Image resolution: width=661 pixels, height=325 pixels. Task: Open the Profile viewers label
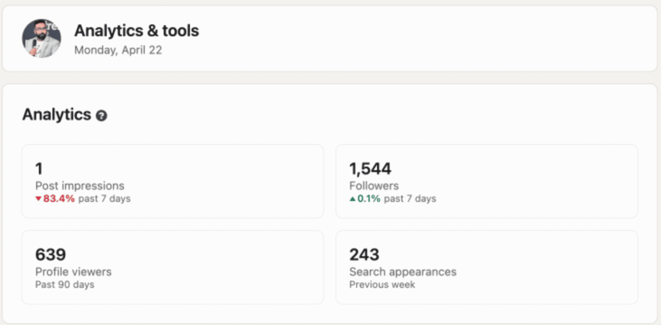click(x=73, y=271)
